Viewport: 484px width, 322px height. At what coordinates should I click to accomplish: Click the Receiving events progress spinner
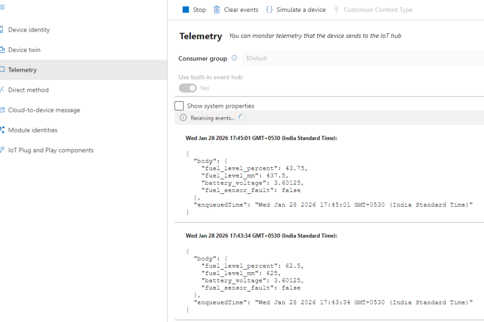pos(242,118)
